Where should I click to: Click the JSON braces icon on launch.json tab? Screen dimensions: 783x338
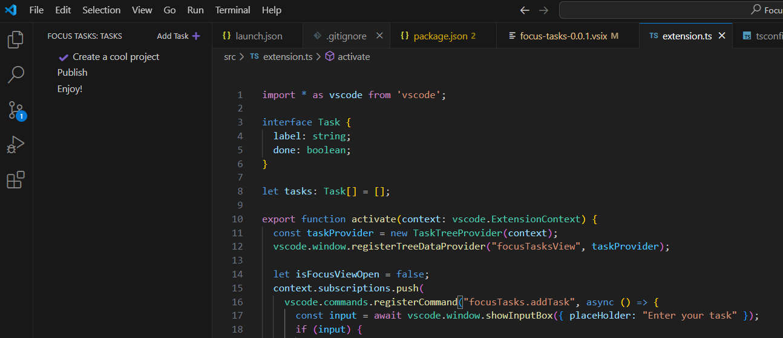(227, 36)
